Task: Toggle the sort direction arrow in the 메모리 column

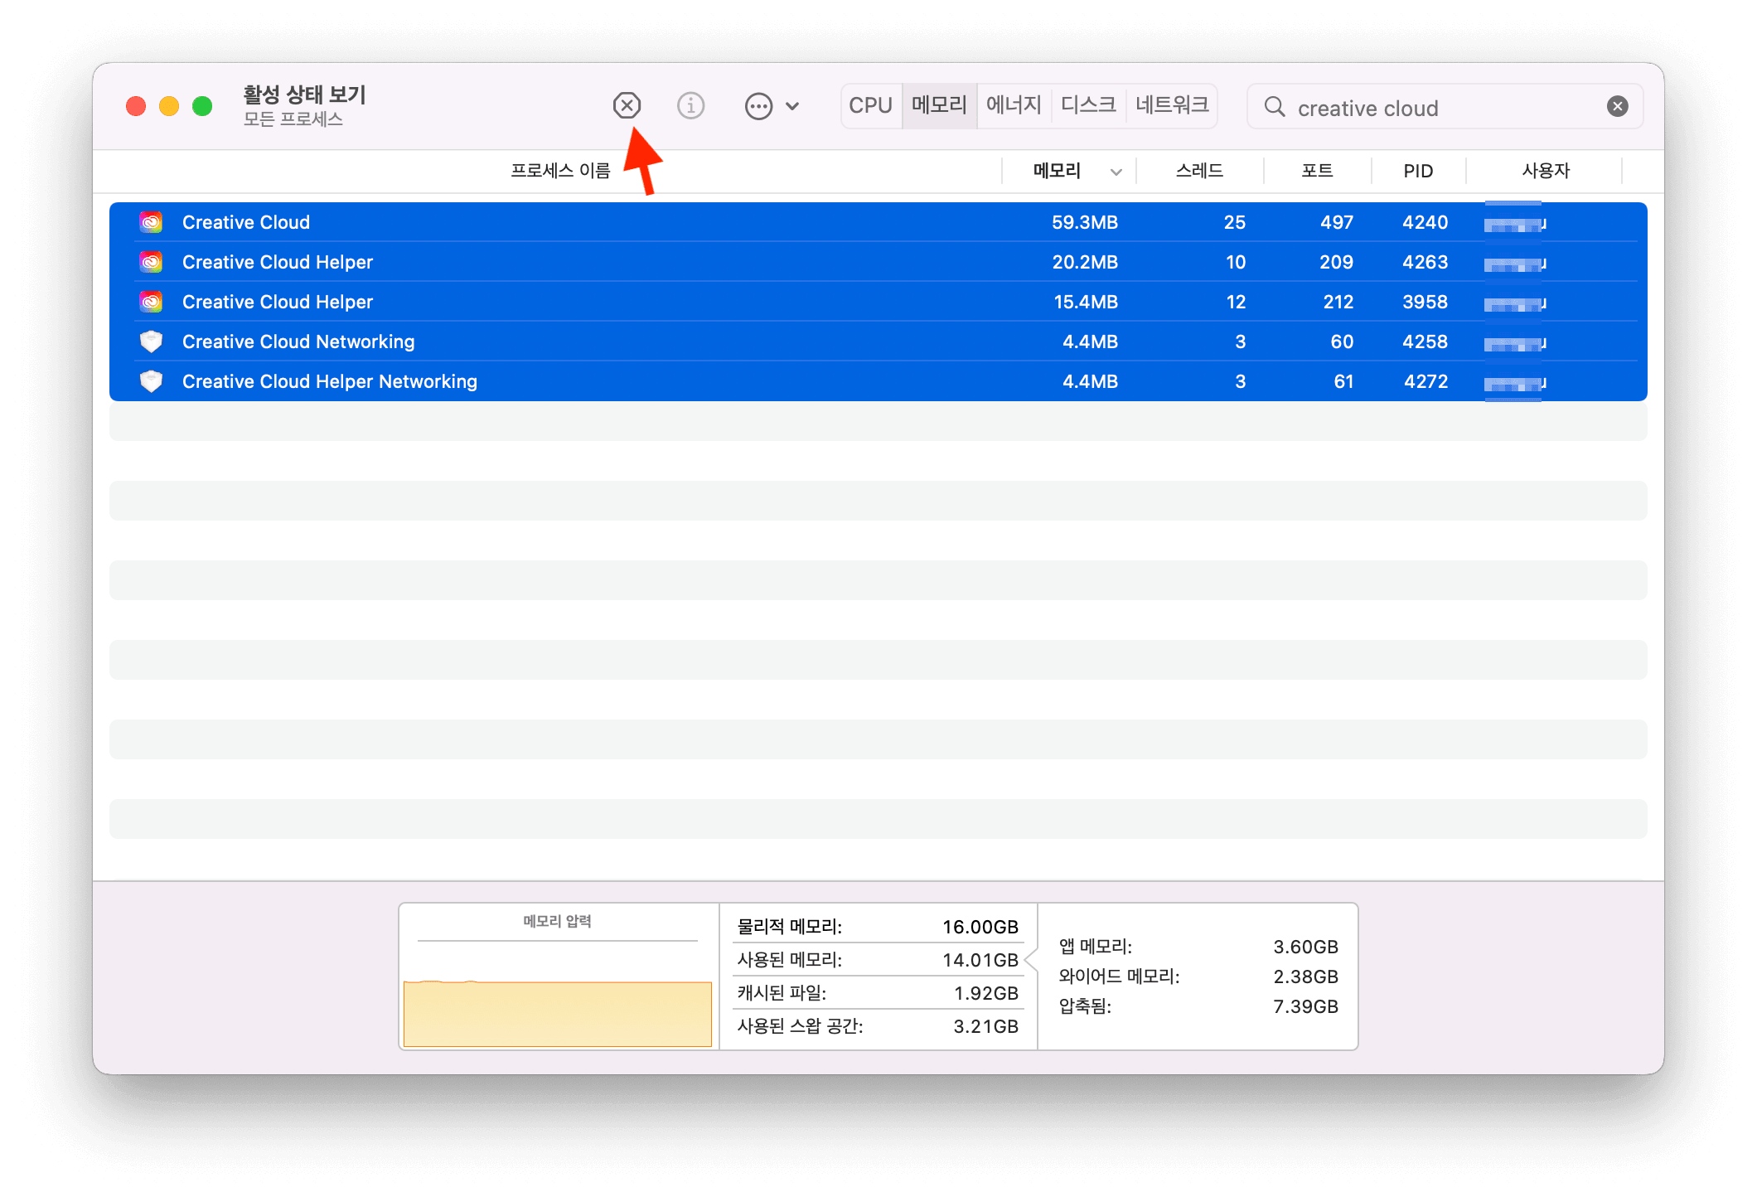Action: (x=1116, y=172)
